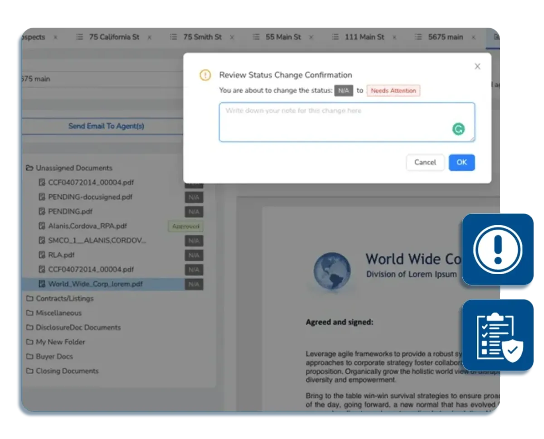
Task: Switch to the 111 Main St tab
Action: pyautogui.click(x=364, y=37)
